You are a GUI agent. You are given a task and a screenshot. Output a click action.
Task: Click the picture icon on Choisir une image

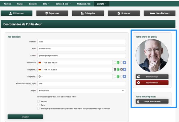click(139, 77)
